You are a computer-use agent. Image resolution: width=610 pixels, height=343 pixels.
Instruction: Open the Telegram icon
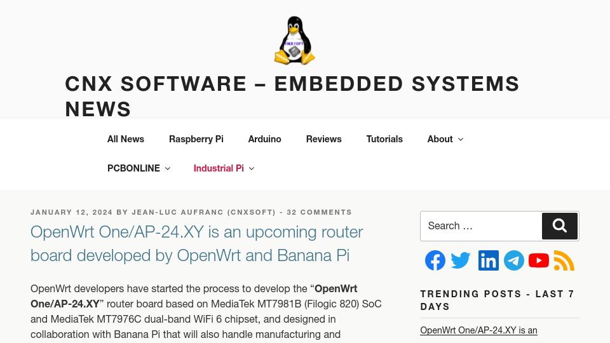[x=514, y=260]
